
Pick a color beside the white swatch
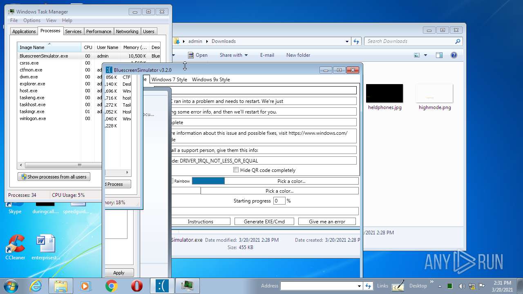(x=279, y=191)
